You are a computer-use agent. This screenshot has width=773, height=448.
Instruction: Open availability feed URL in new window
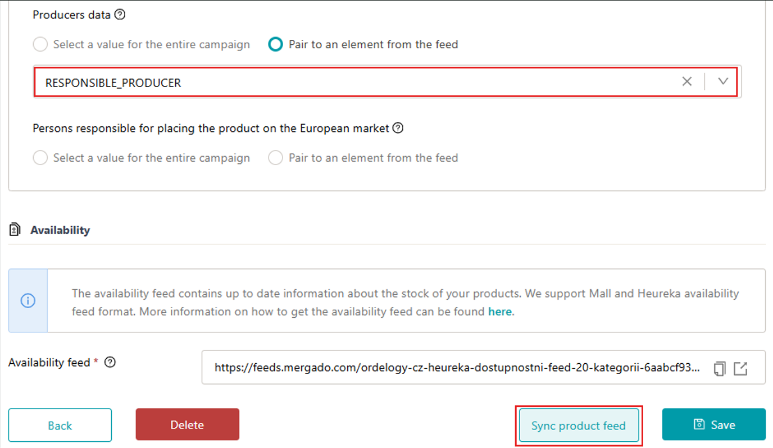point(740,368)
